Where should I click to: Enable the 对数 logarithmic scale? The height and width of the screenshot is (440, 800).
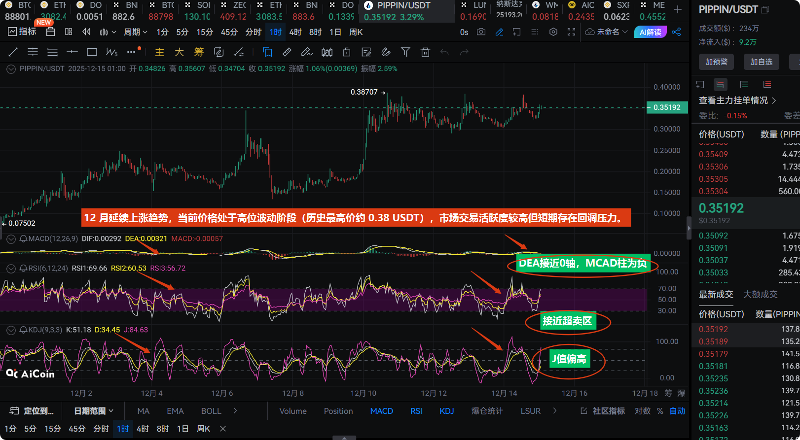(642, 411)
